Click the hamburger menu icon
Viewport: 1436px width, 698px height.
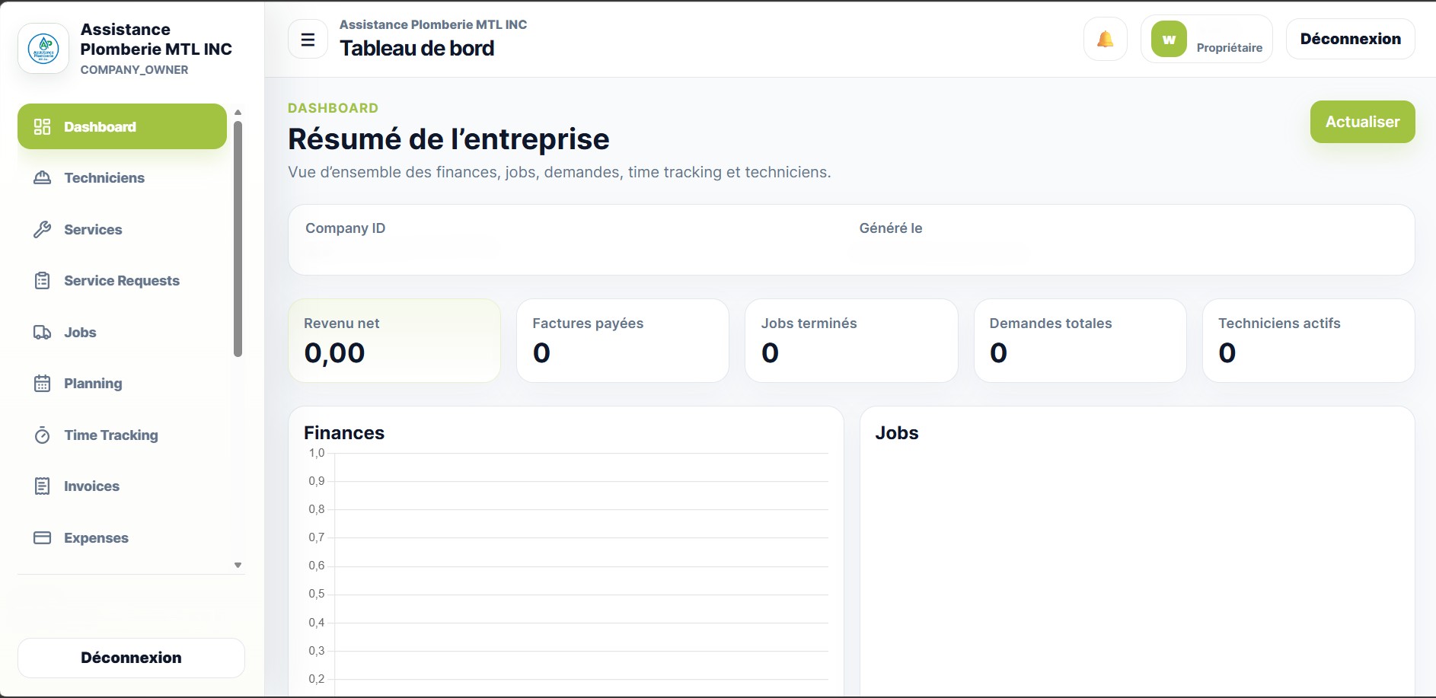pyautogui.click(x=308, y=40)
